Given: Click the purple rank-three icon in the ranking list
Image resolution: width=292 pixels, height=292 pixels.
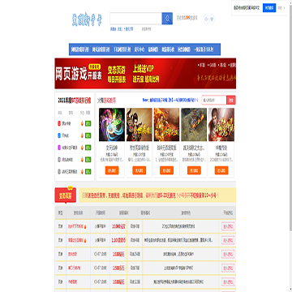Looking at the screenshot, I should [x=59, y=148].
